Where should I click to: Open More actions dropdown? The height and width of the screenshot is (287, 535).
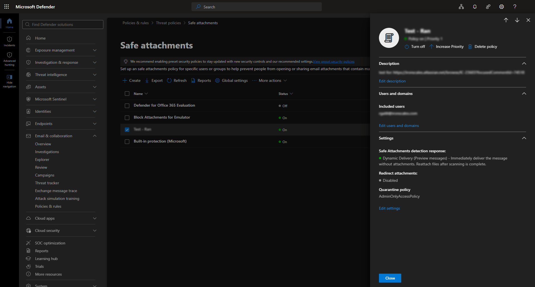coord(270,80)
